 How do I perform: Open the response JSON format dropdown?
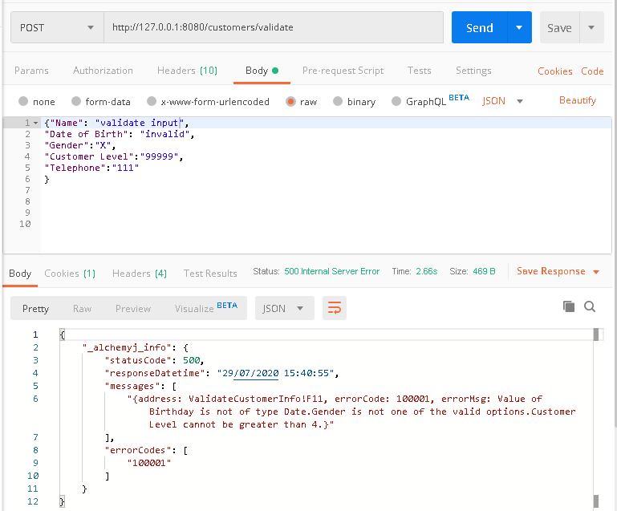284,308
